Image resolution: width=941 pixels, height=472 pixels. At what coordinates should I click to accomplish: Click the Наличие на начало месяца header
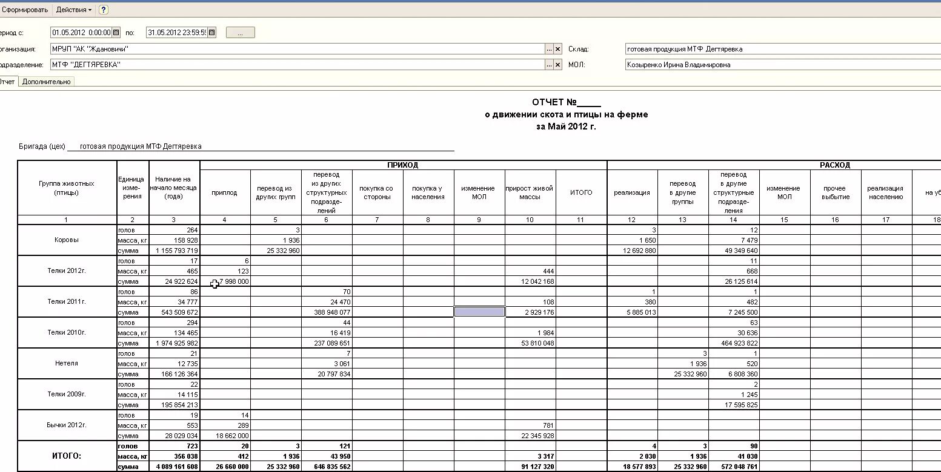pyautogui.click(x=174, y=188)
